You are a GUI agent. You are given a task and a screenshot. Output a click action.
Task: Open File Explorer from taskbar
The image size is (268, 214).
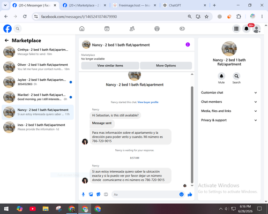tap(46, 209)
